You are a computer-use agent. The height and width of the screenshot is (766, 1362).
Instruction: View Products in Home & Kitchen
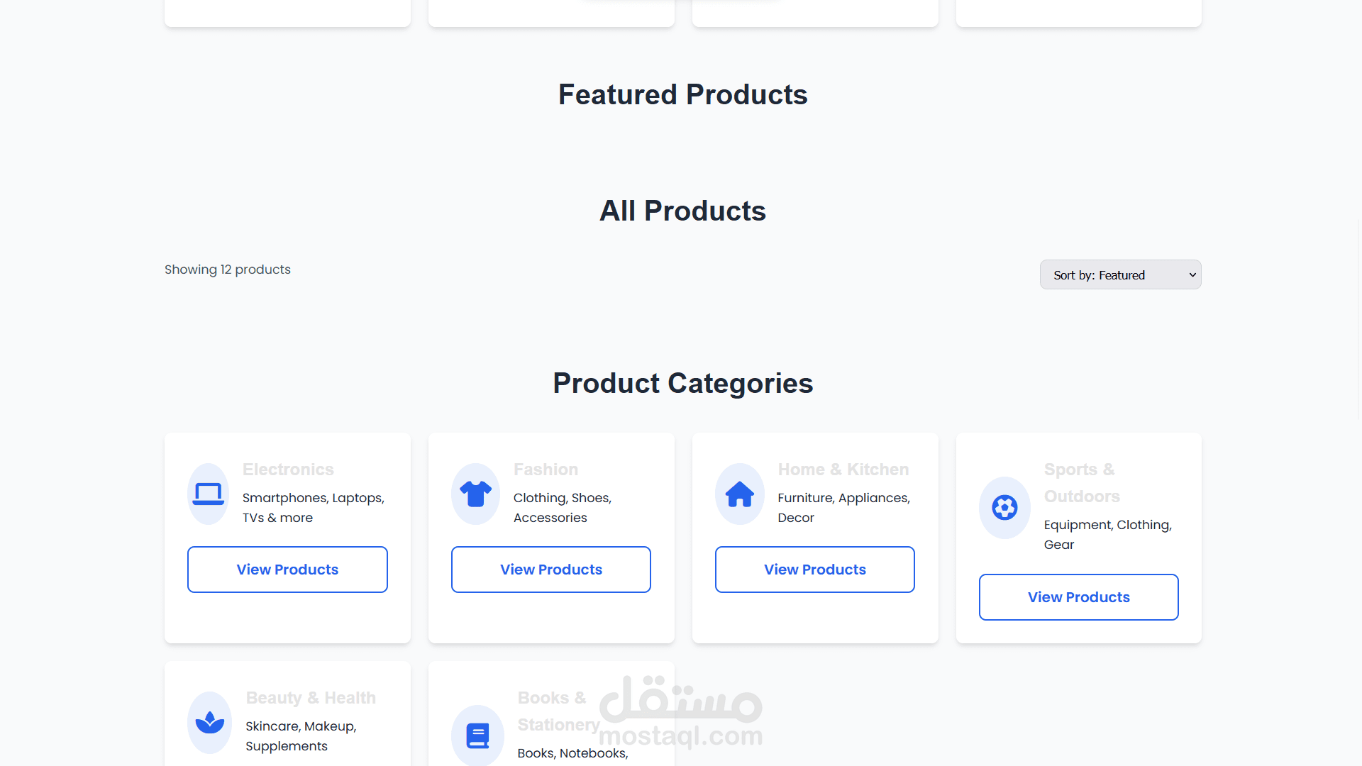815,570
